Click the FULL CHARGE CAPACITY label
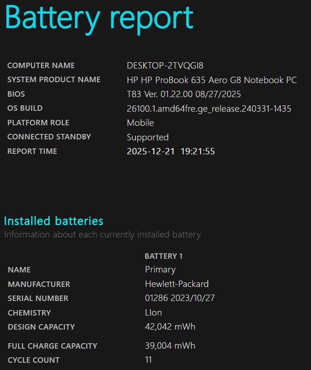 tap(52, 346)
